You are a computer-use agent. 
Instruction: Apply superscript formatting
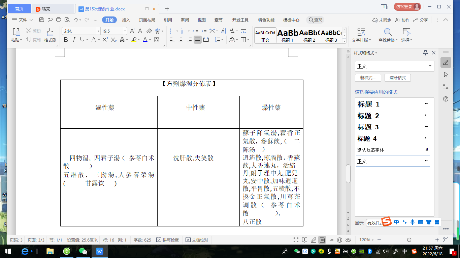105,40
